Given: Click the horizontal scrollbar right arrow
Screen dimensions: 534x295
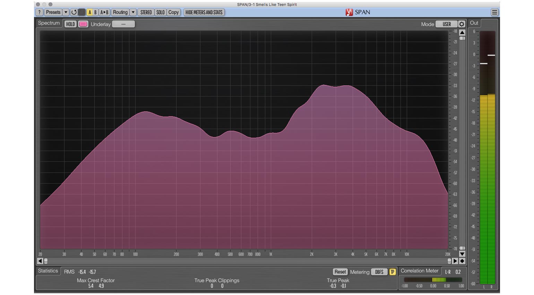Looking at the screenshot, I should click(x=455, y=261).
